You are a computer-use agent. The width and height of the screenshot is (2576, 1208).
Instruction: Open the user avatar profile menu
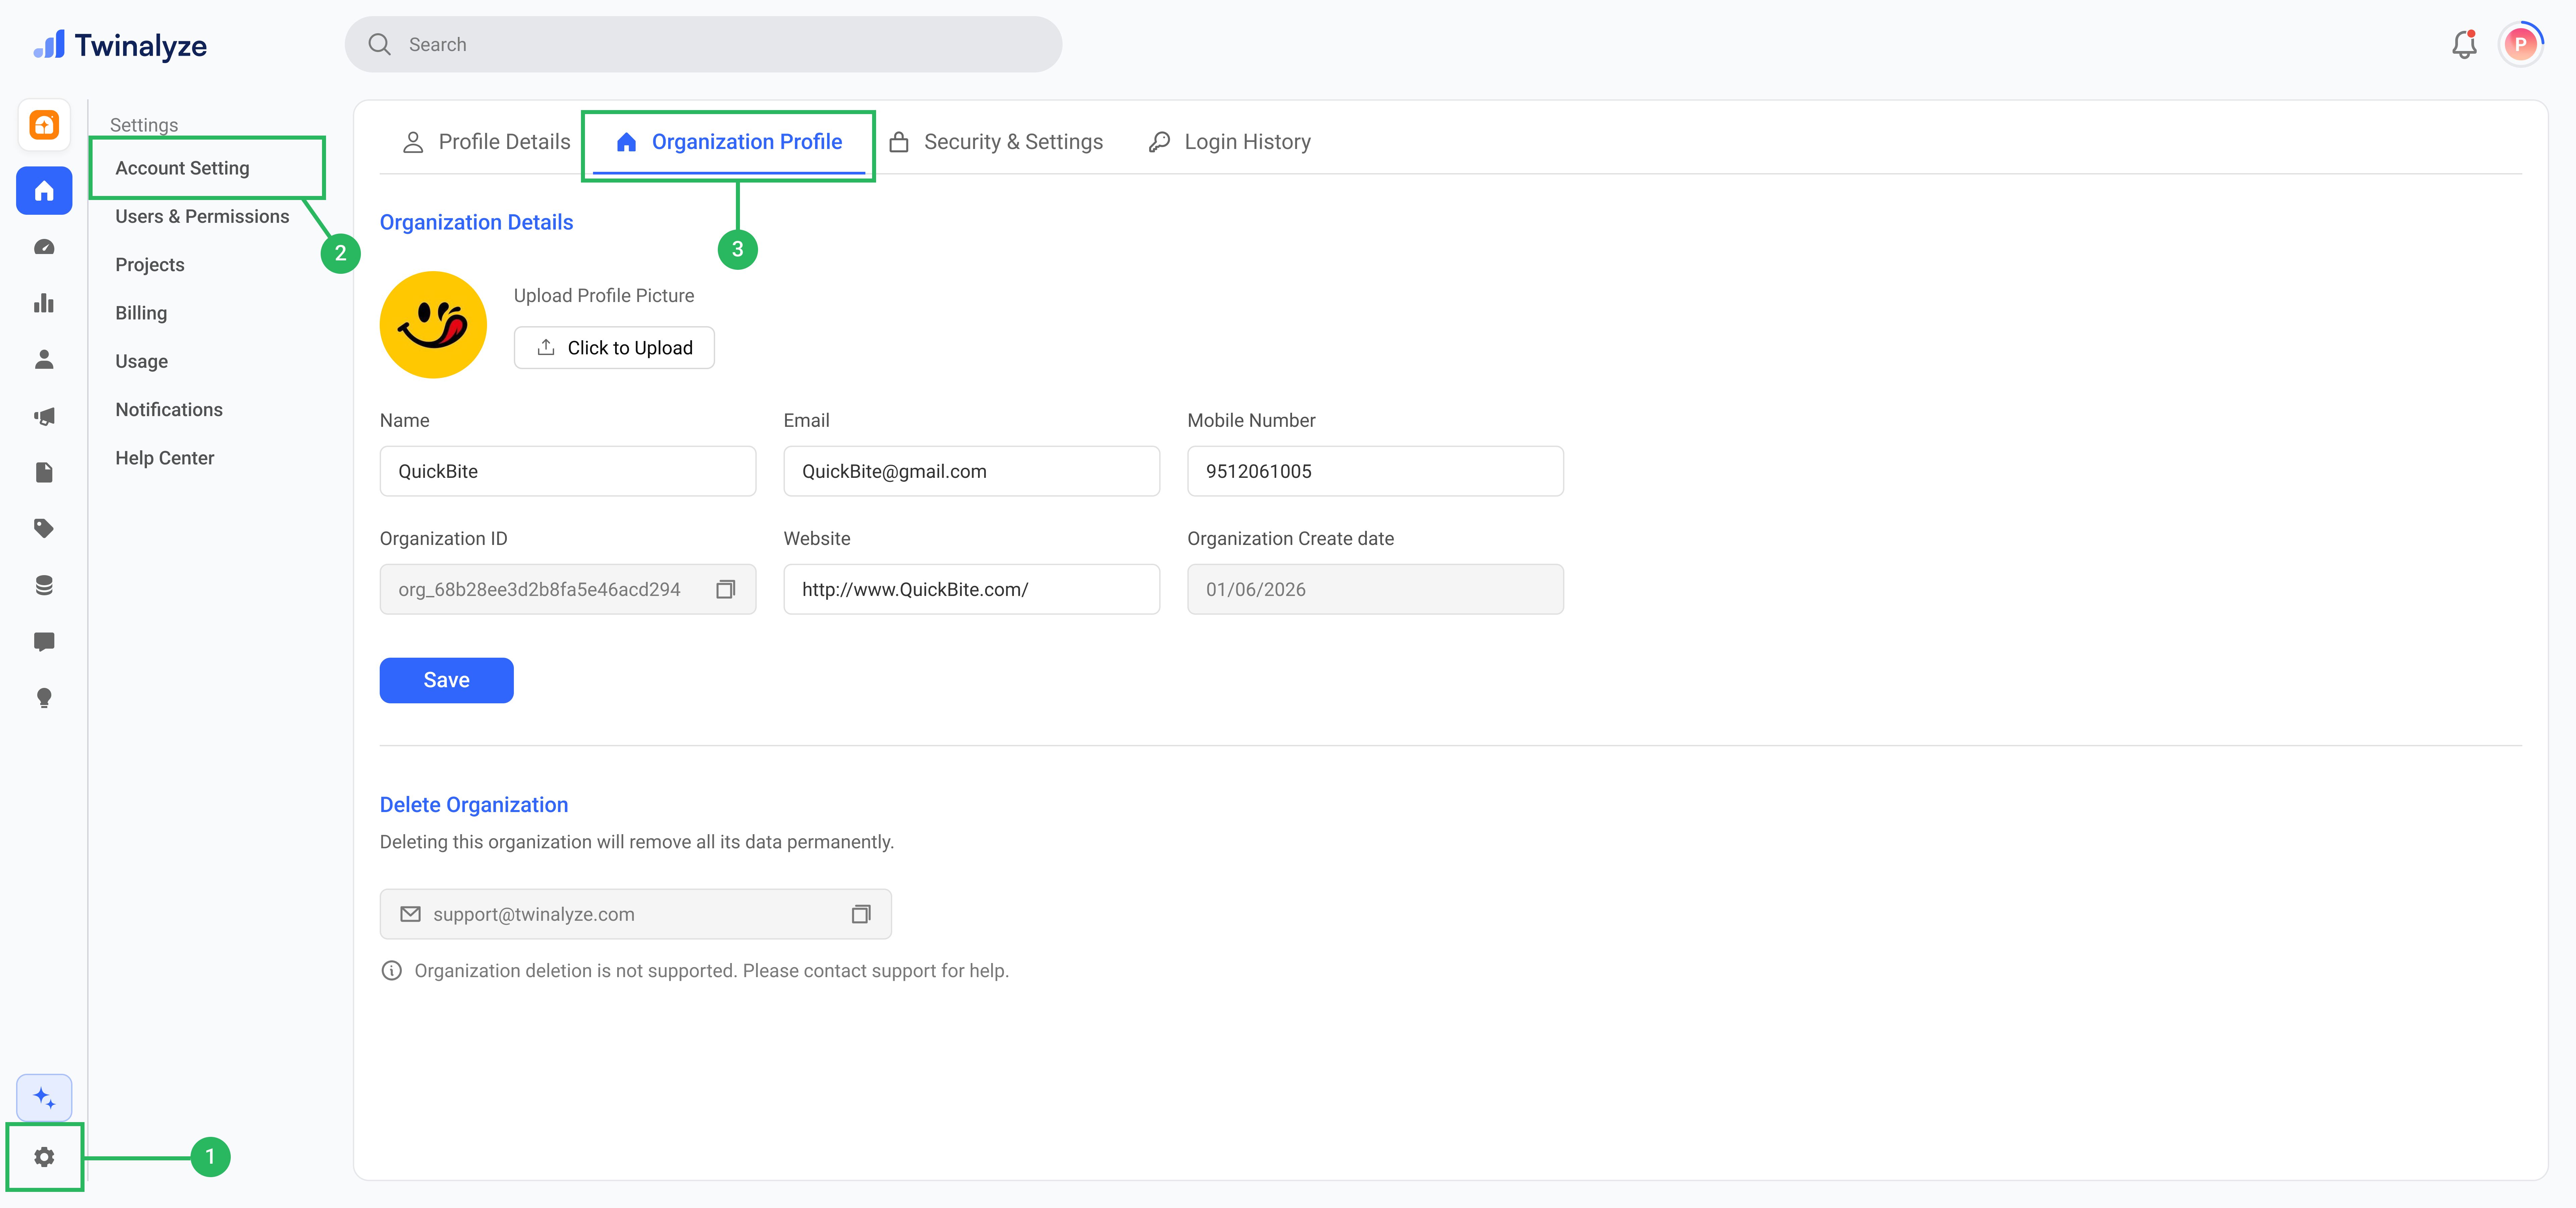2520,44
